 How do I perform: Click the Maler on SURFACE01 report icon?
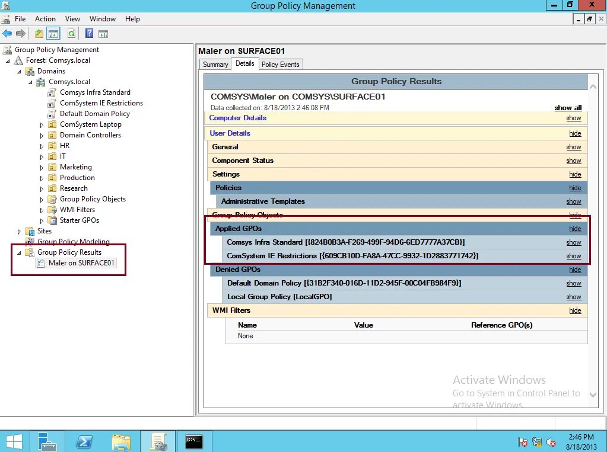point(41,263)
